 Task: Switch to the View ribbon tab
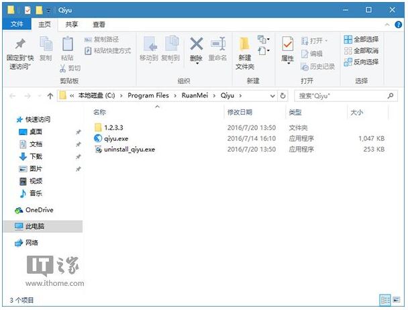coord(98,23)
